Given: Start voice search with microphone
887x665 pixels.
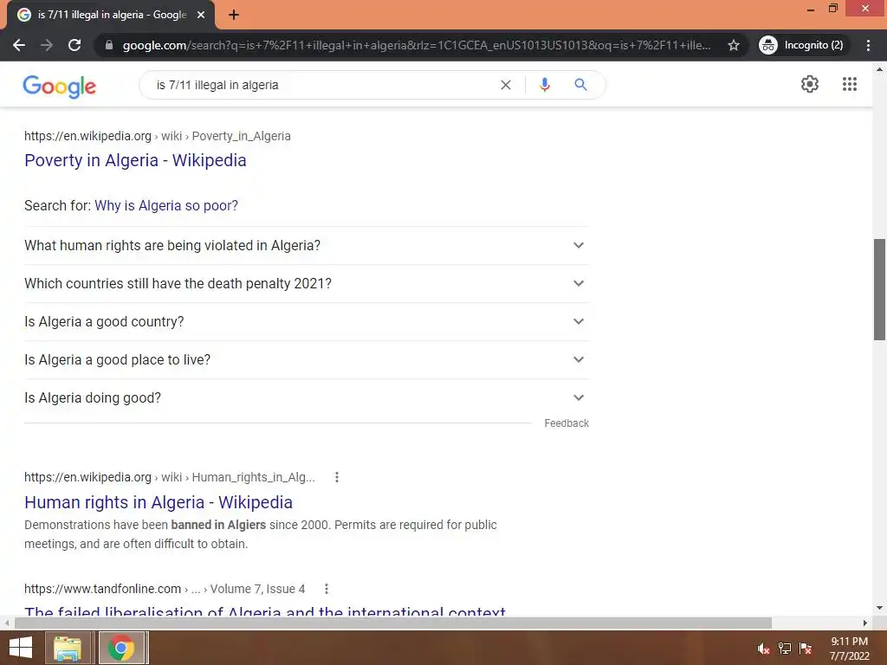Looking at the screenshot, I should point(544,85).
